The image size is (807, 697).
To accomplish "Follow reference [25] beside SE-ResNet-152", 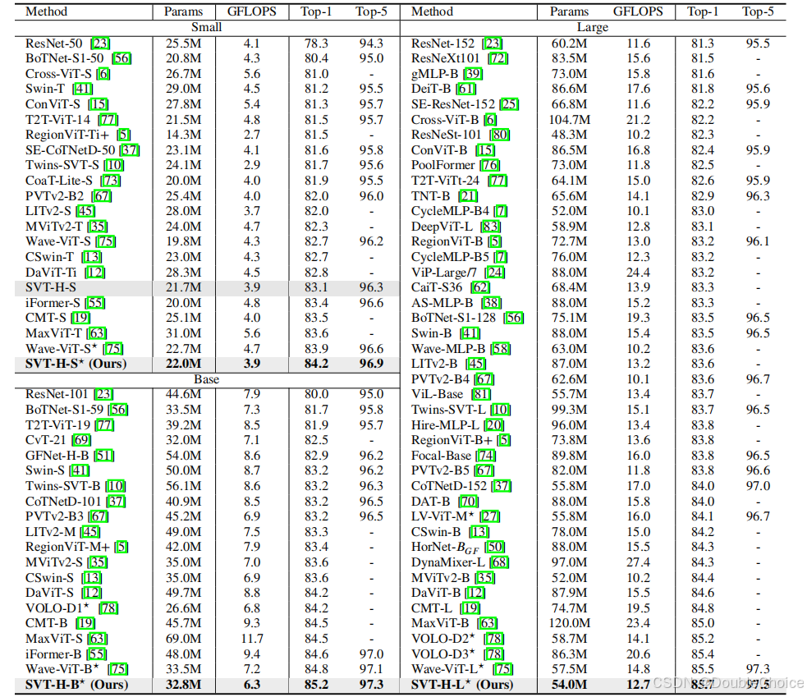I will (x=509, y=104).
